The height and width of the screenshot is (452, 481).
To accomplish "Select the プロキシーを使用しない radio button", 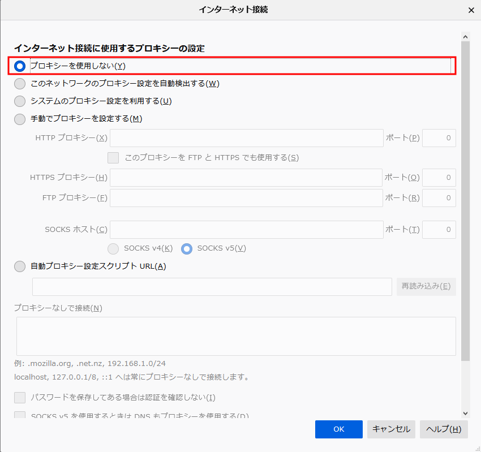I will 20,66.
